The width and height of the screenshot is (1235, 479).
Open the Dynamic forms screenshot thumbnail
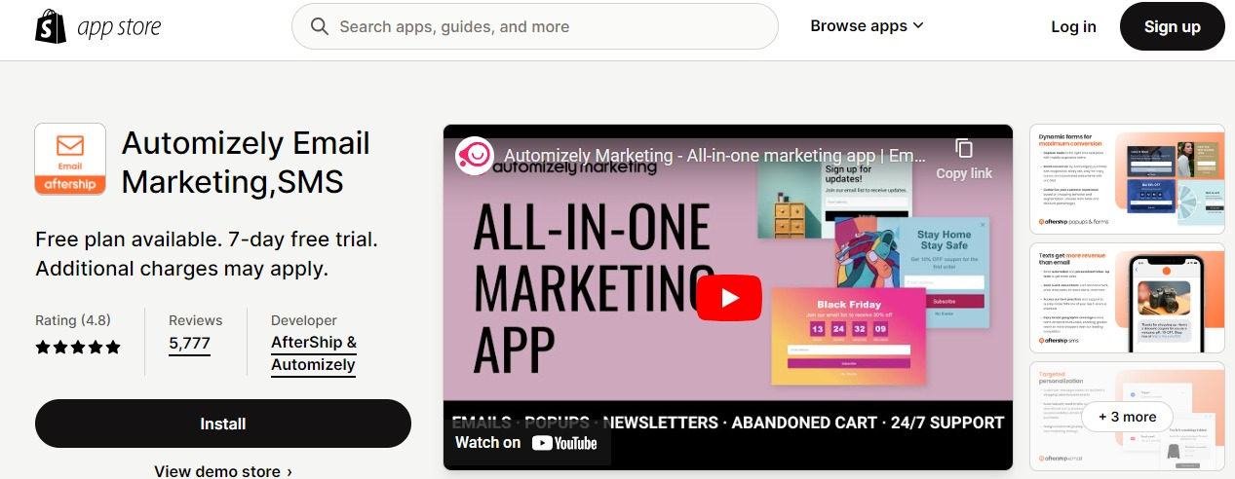click(x=1127, y=179)
